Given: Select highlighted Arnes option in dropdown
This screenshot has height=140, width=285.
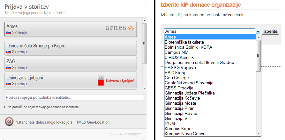Looking at the screenshot, I should click(x=210, y=37).
